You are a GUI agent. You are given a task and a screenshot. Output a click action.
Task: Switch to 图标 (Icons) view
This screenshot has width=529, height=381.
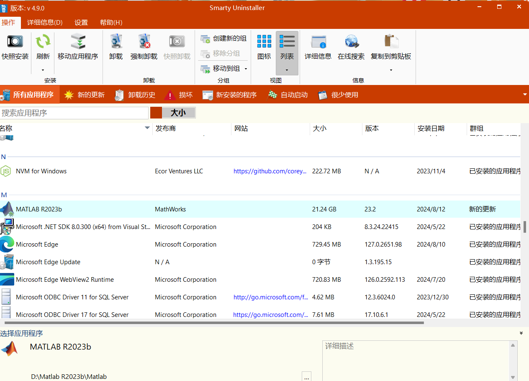pos(264,47)
